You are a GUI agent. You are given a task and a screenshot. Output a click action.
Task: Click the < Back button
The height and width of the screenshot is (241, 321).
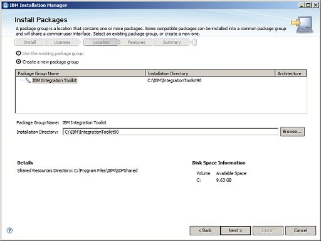coord(205,230)
